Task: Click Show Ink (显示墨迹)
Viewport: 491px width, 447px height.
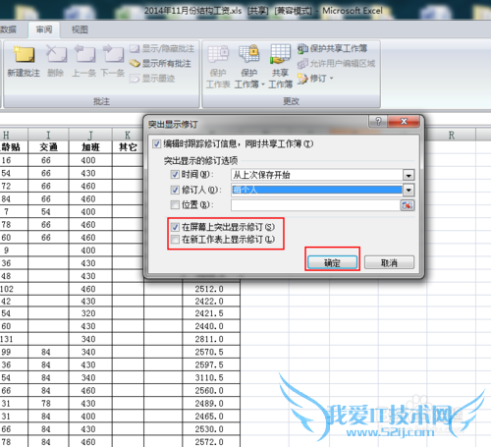Action: (152, 79)
